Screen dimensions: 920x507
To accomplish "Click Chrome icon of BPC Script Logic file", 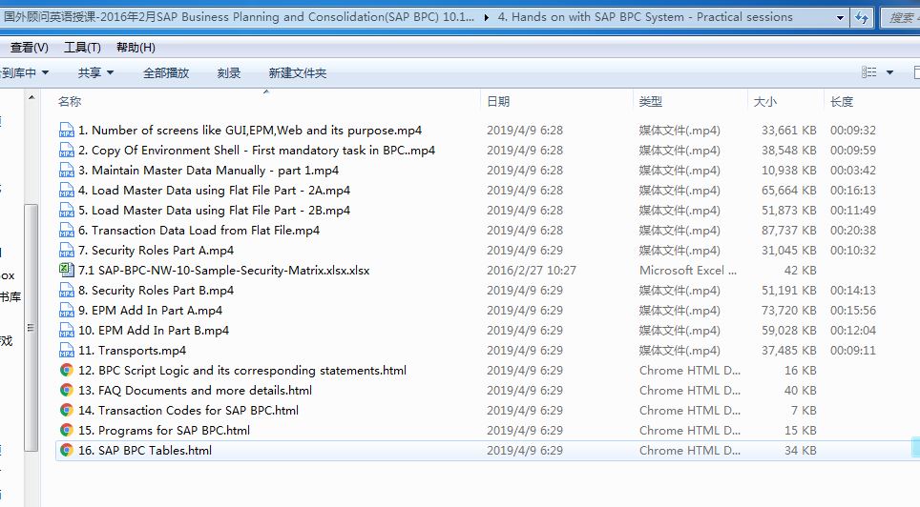I will click(x=66, y=370).
